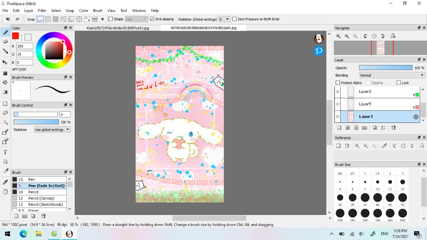Add a new layer in the Layer panel

click(x=339, y=127)
